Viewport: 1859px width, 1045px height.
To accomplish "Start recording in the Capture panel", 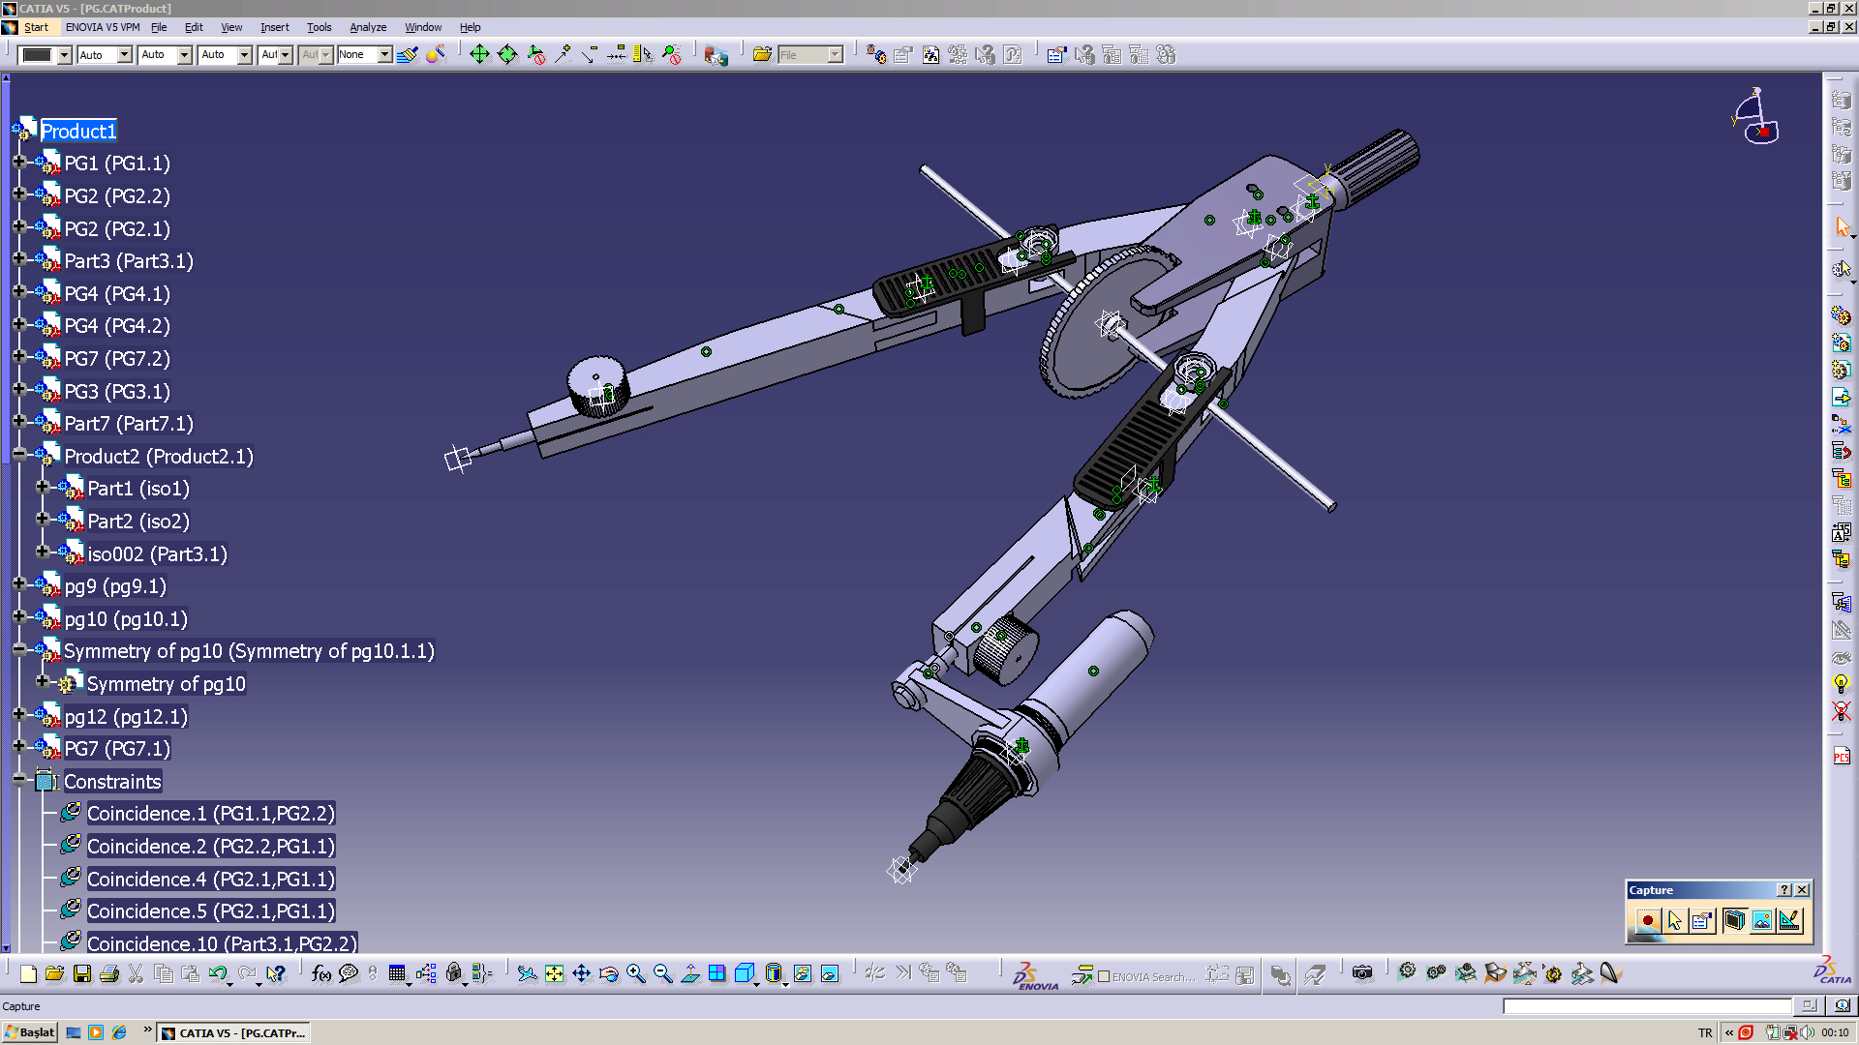I will point(1647,920).
